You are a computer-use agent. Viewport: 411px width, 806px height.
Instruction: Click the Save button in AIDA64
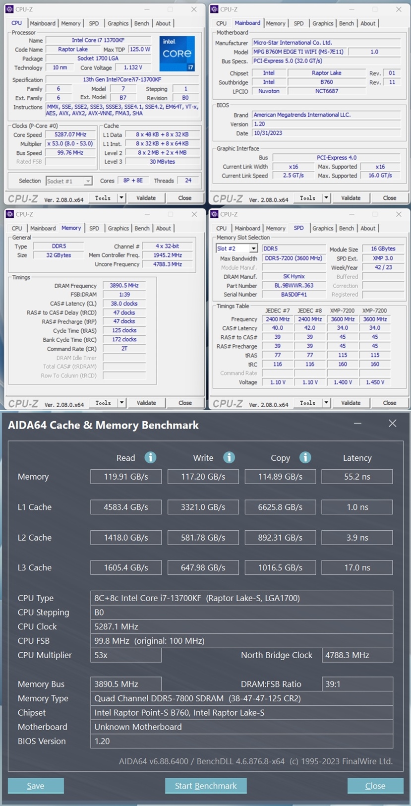(36, 786)
